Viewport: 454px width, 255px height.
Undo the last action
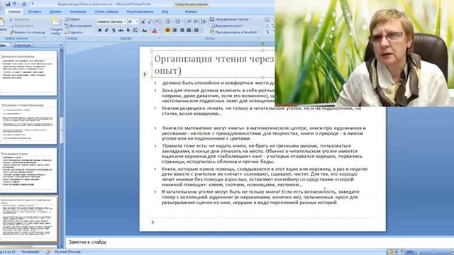pos(14,4)
